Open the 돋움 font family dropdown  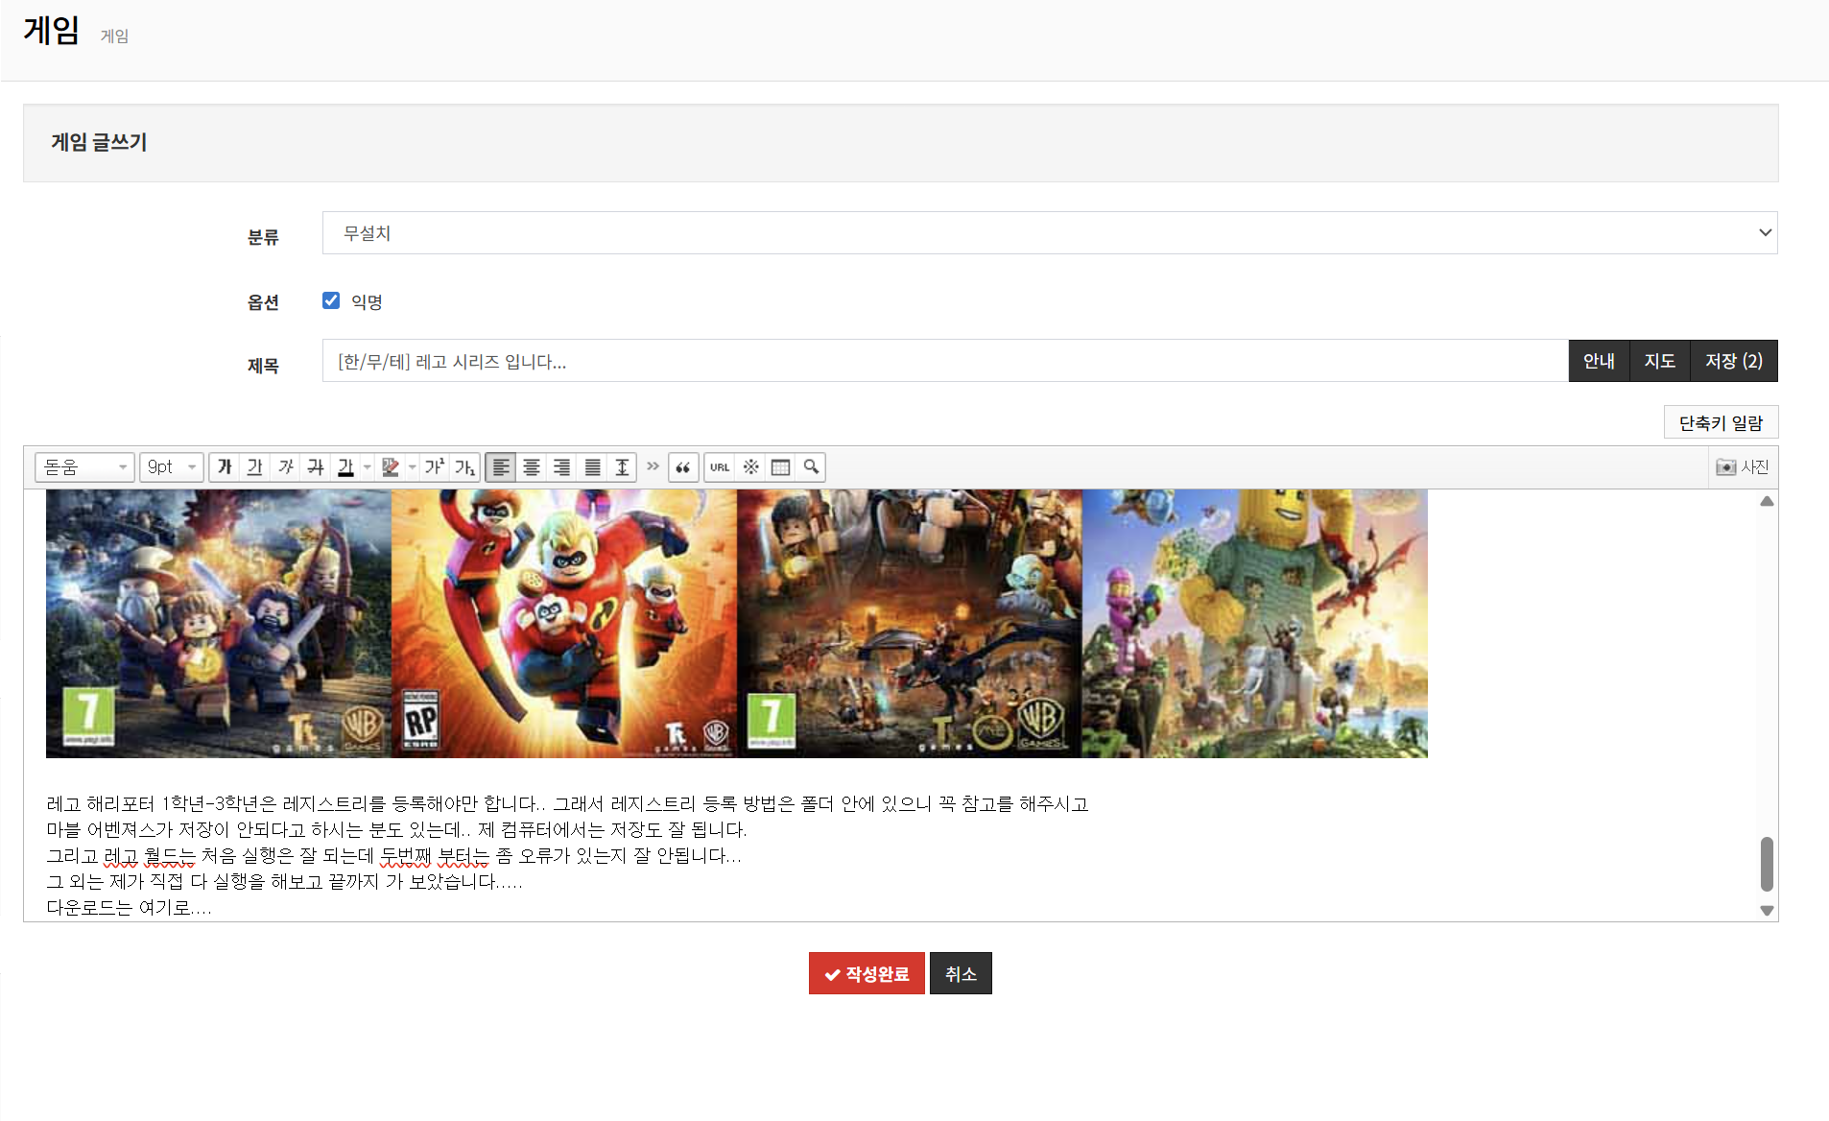tap(84, 467)
